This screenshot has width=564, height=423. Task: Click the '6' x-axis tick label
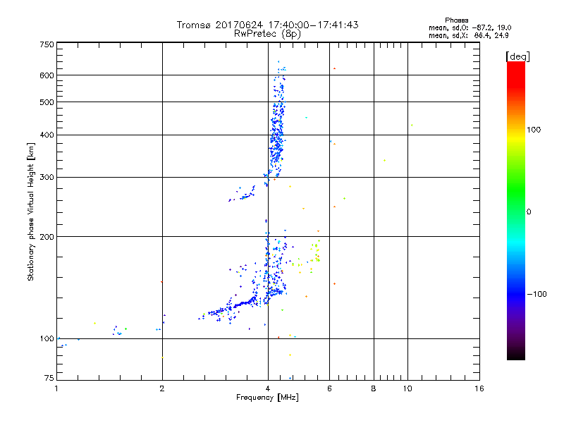(x=329, y=388)
